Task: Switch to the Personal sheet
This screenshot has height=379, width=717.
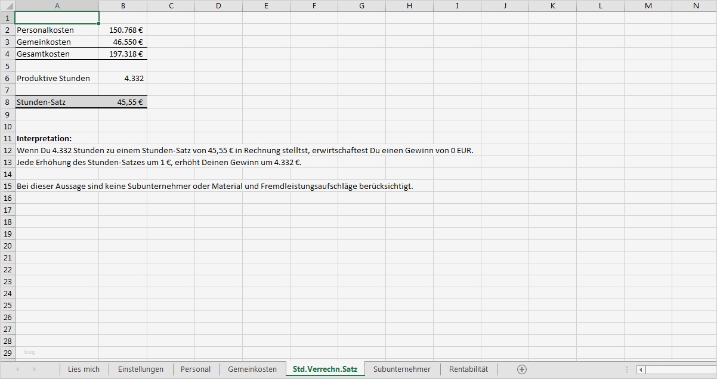Action: click(x=196, y=369)
